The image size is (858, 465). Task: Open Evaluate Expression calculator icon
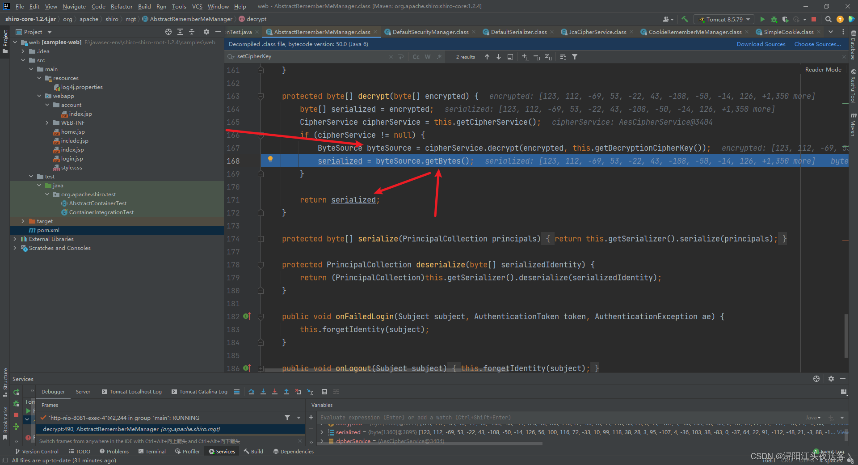coord(324,392)
